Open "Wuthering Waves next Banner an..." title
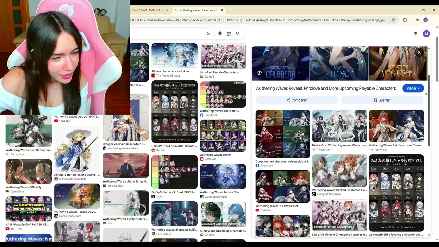Screen dimensions: 439x247 click(x=29, y=150)
